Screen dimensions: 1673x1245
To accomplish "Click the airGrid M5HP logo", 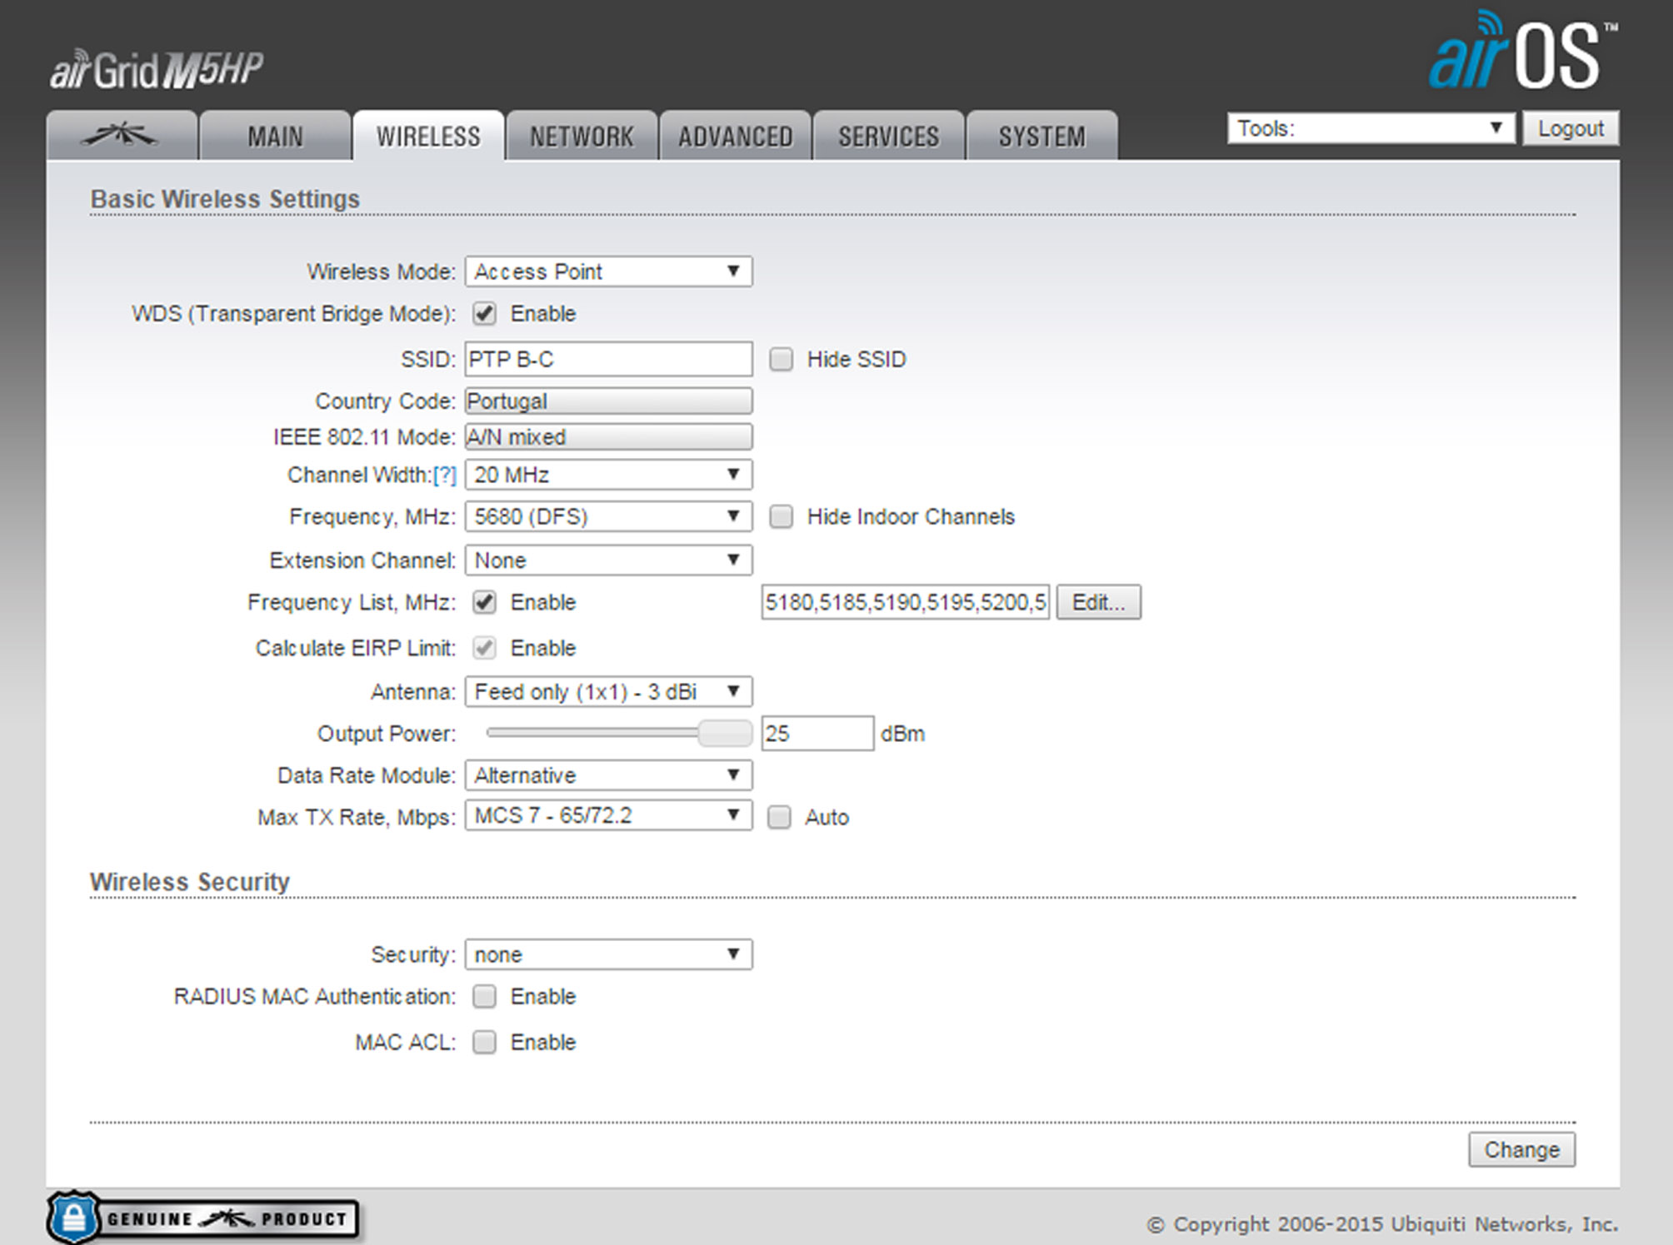I will tap(157, 70).
